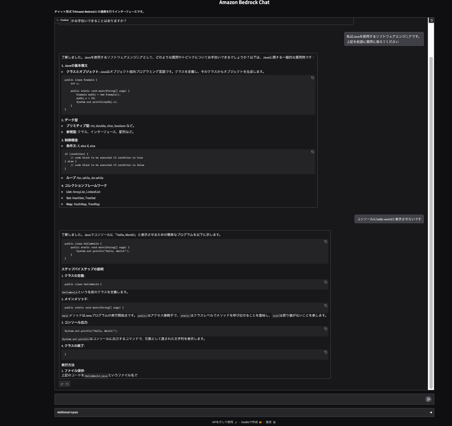Click the Additional Inputs label

(x=68, y=412)
